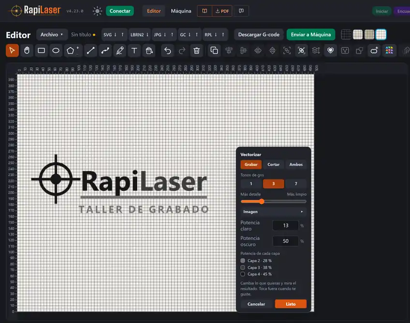Screen dimensions: 410x323
Task: Select Grabar vectorize mode
Action: click(x=251, y=164)
